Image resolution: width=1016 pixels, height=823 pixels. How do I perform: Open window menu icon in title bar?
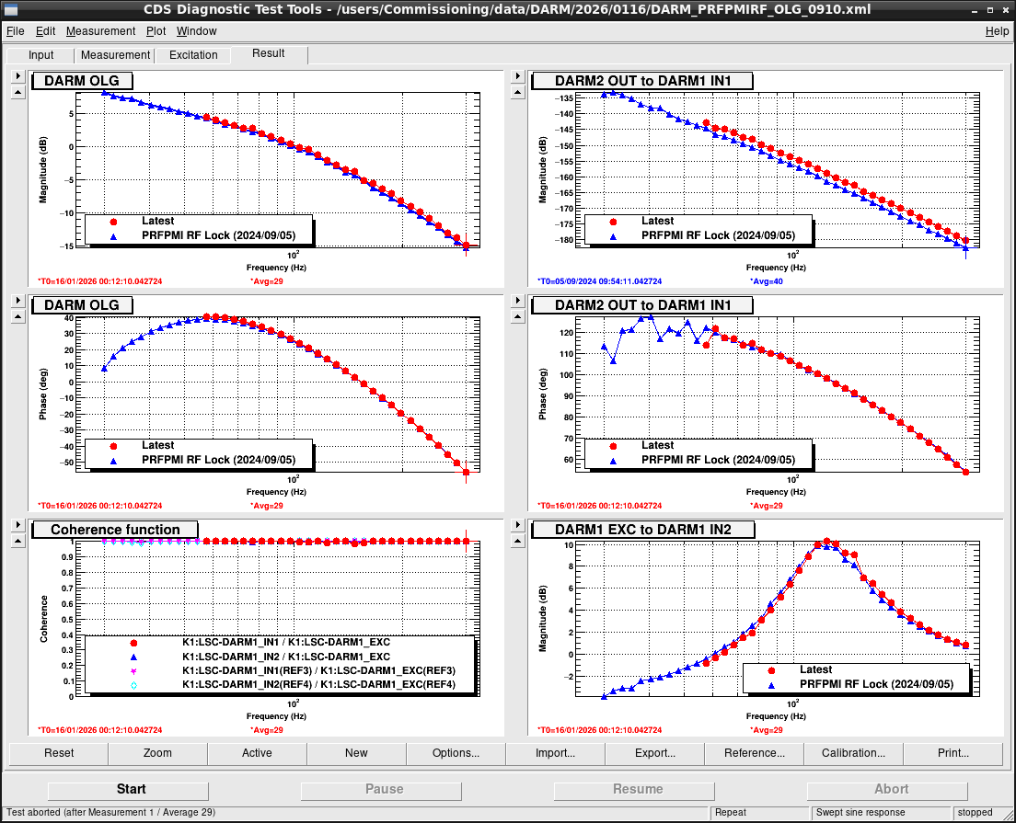[x=11, y=10]
